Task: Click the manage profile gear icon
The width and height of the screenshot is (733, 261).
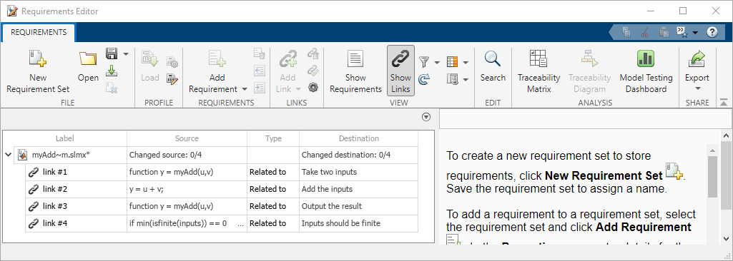Action: [x=172, y=63]
